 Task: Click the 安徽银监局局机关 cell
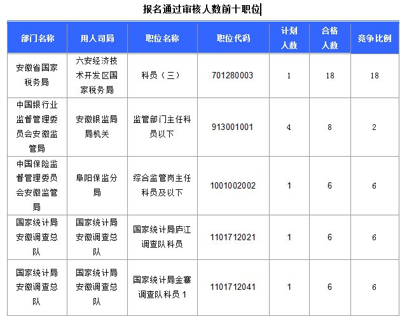pyautogui.click(x=97, y=126)
